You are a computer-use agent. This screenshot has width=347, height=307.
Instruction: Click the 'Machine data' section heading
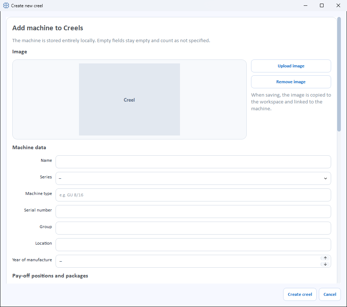coord(29,147)
